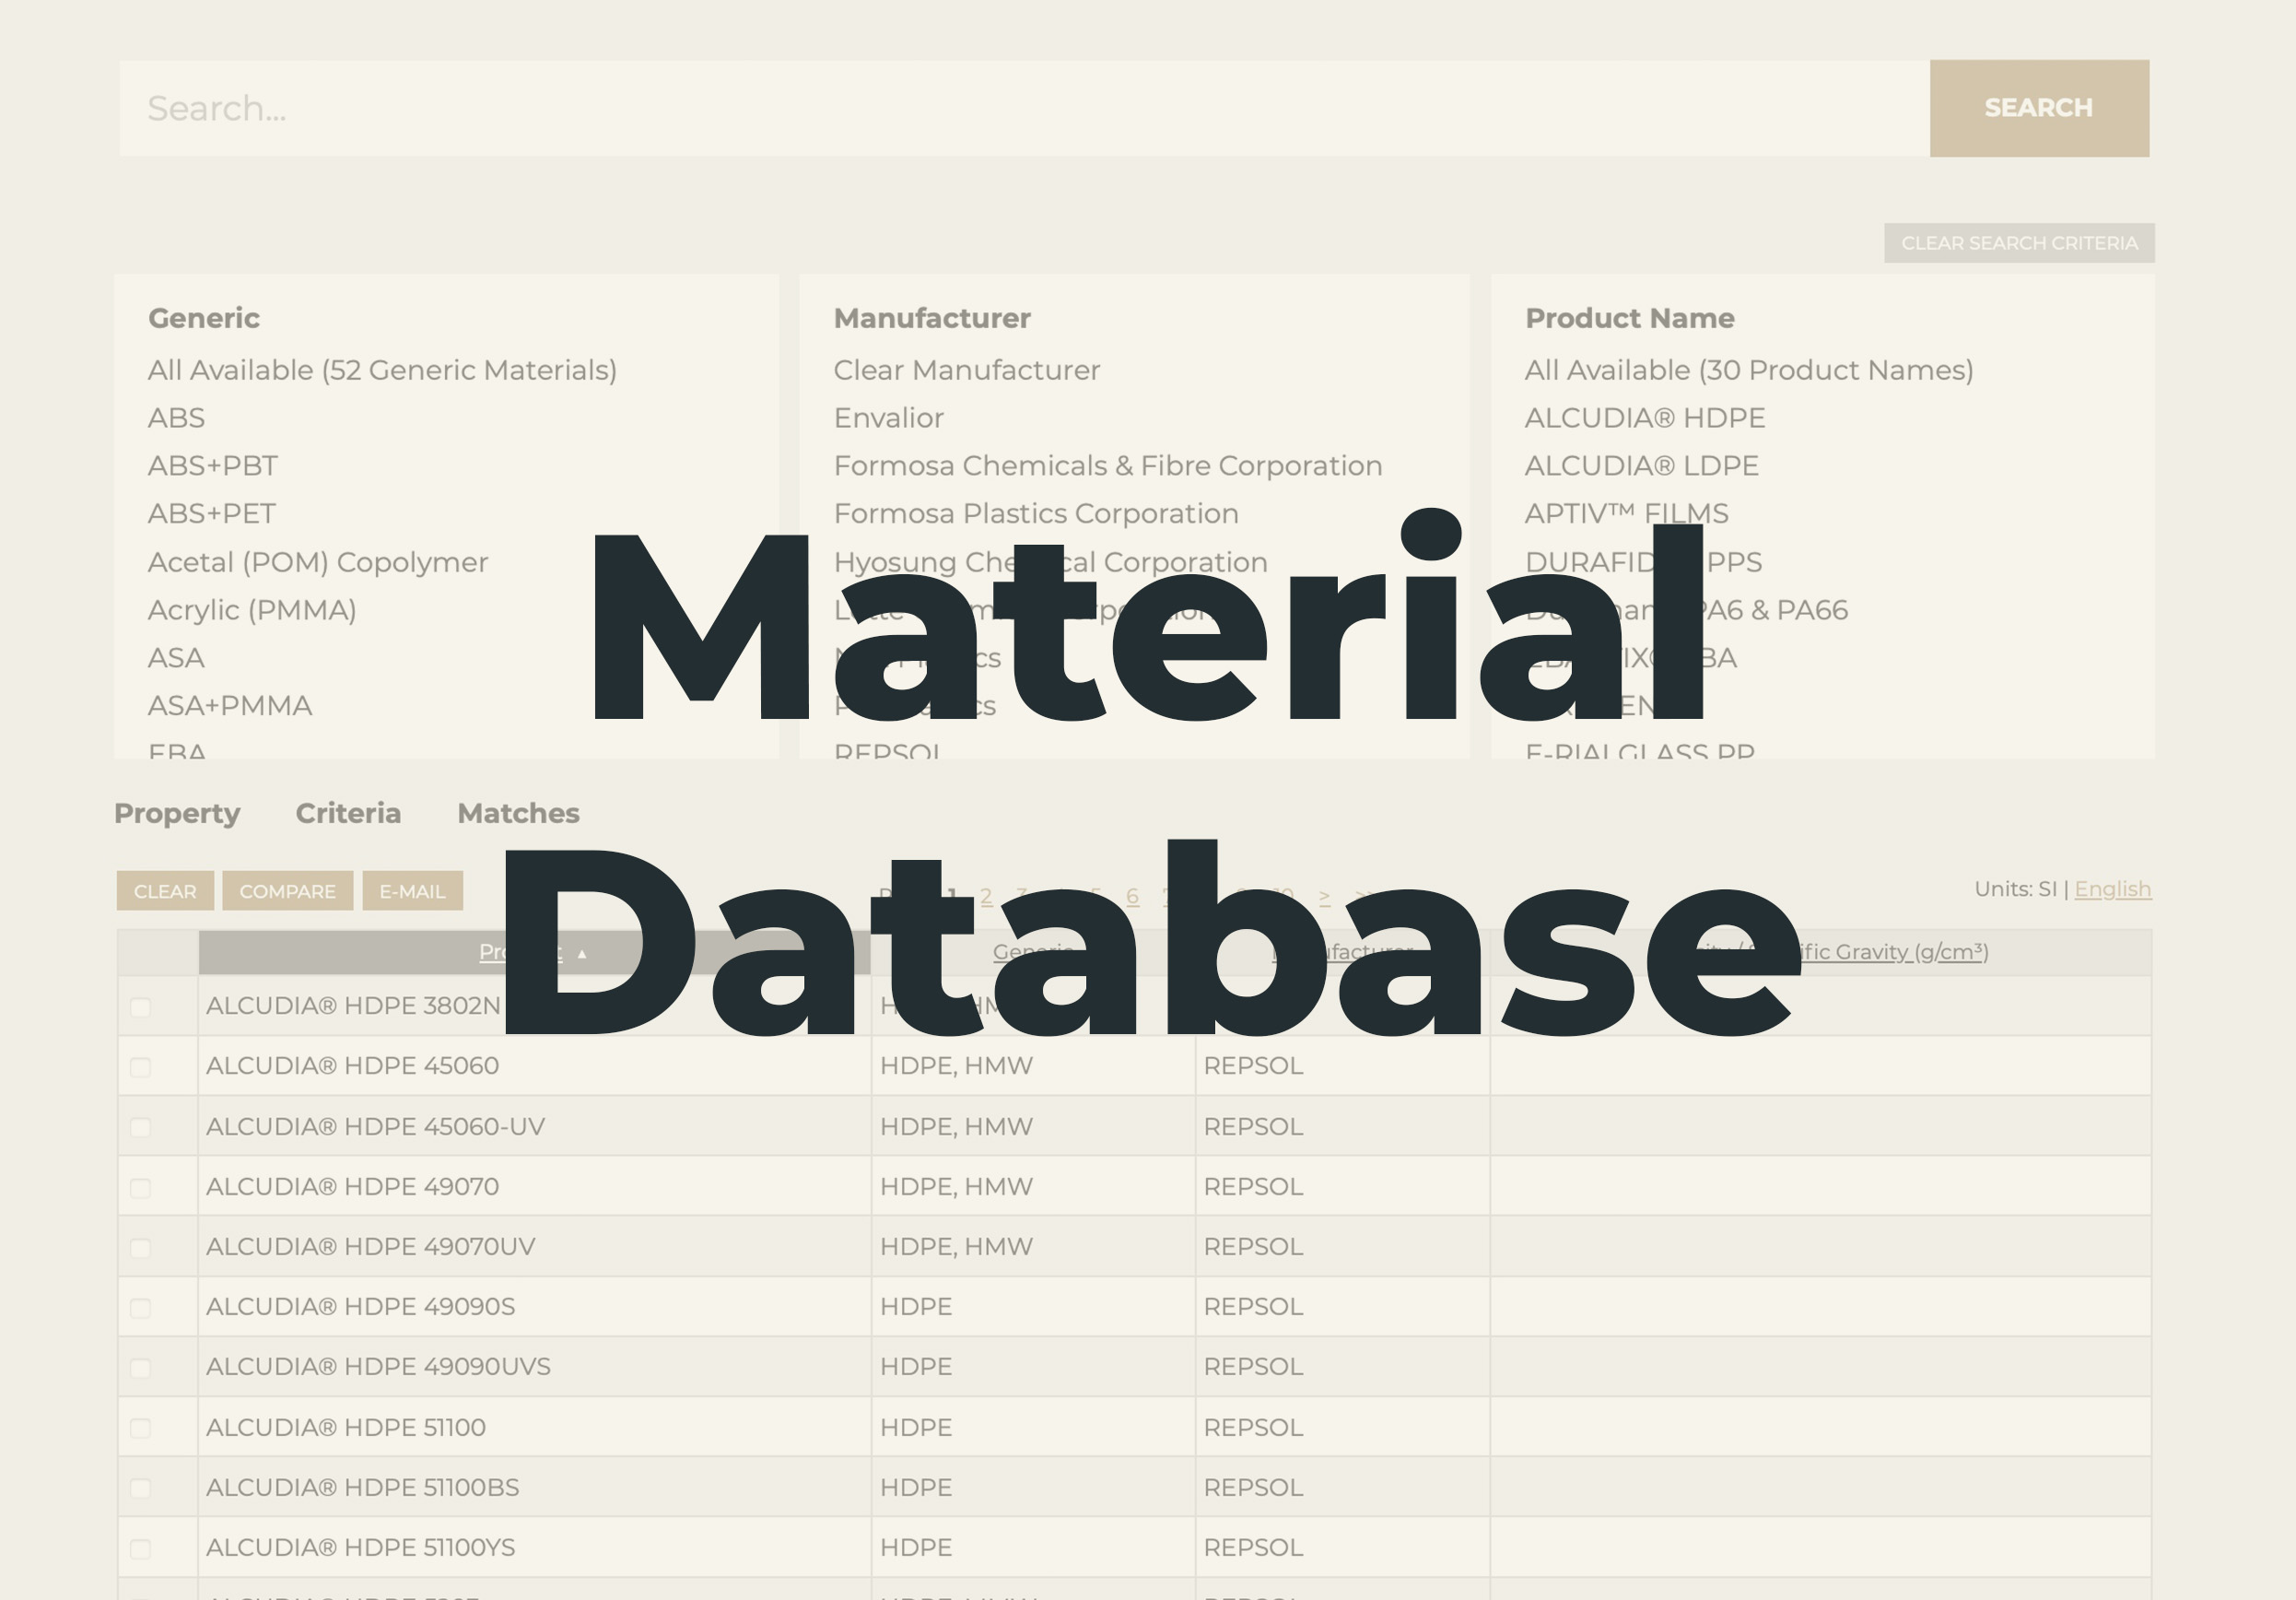2296x1600 pixels.
Task: Select the ALCUDIA® HDPE 51100BS checkbox
Action: (140, 1488)
